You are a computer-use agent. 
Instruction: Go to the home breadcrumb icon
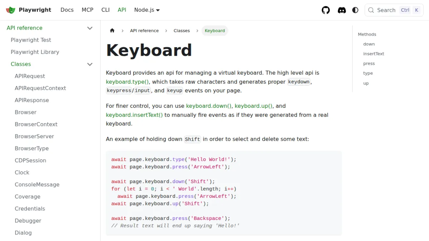point(112,31)
